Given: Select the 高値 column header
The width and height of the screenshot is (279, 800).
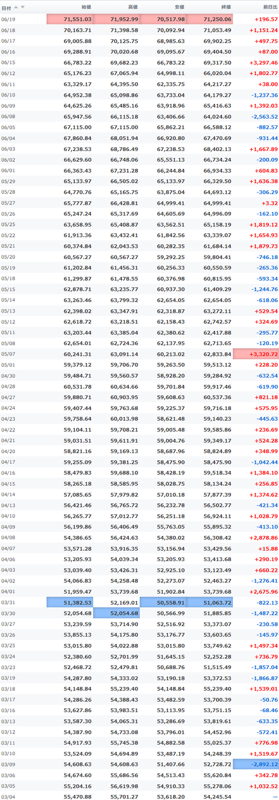Looking at the screenshot, I should 133,7.
